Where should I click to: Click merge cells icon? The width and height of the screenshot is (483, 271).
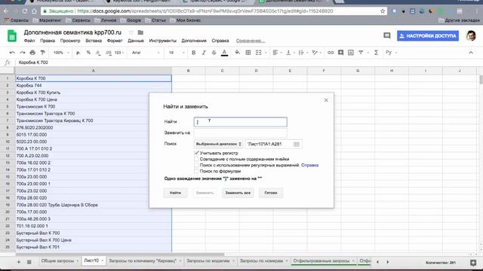coord(258,53)
